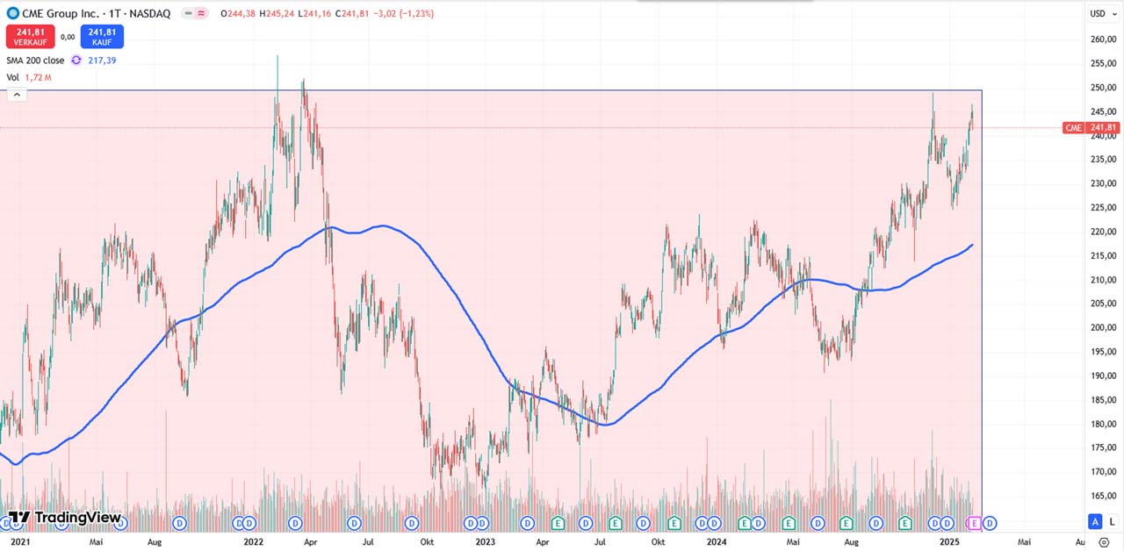Click the dividend D marker at June 2024
1124x551 pixels.
click(x=818, y=524)
